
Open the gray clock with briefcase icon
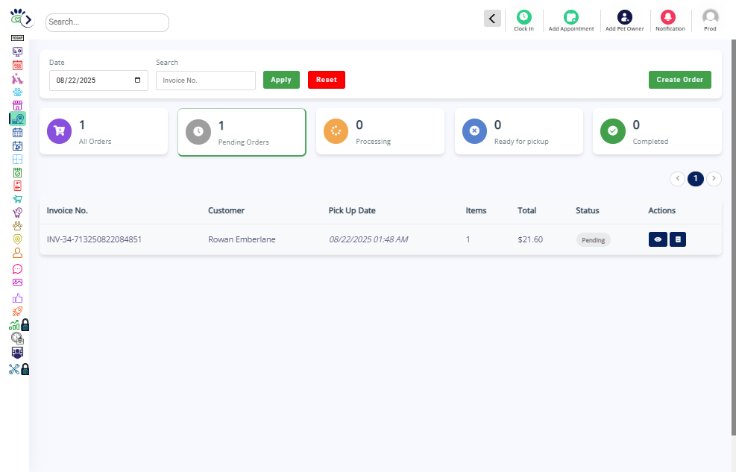[x=17, y=338]
